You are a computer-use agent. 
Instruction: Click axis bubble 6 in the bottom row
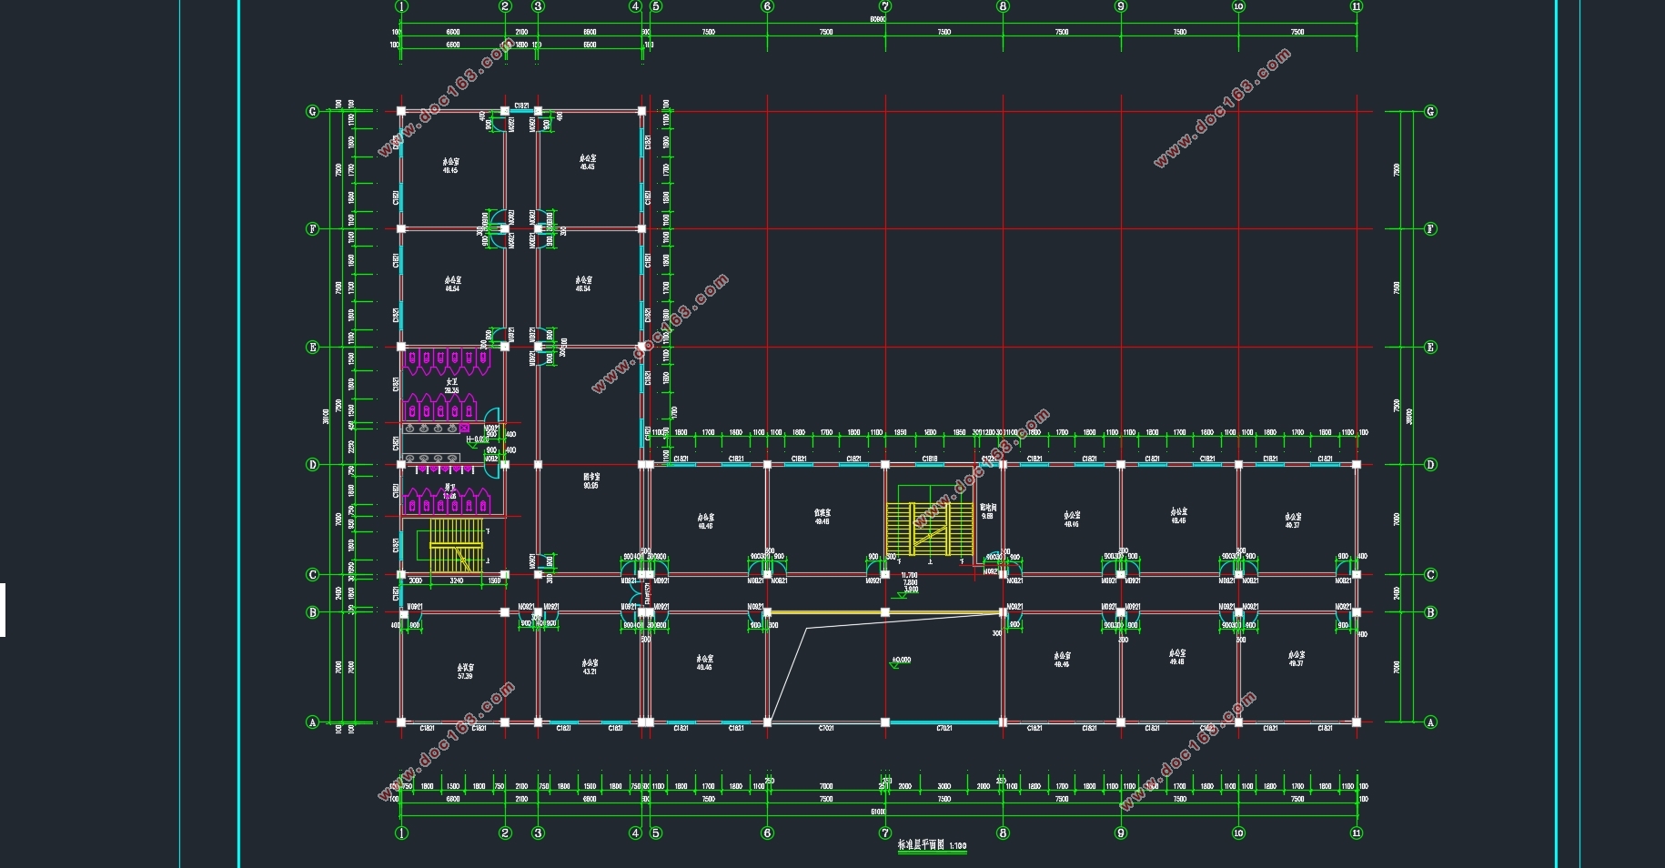(767, 833)
